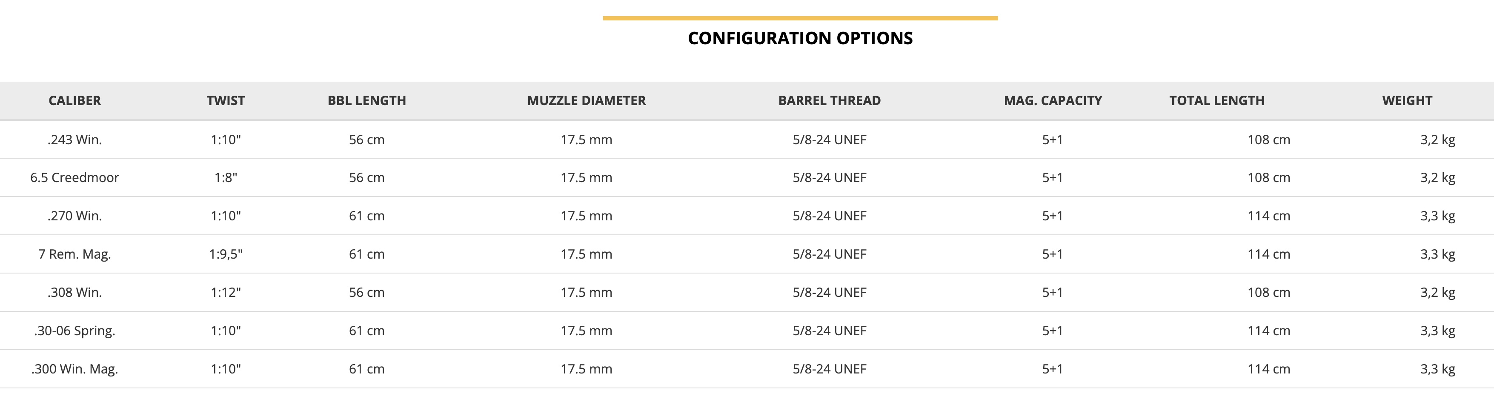Select the .308 Win. caliber cell

74,293
